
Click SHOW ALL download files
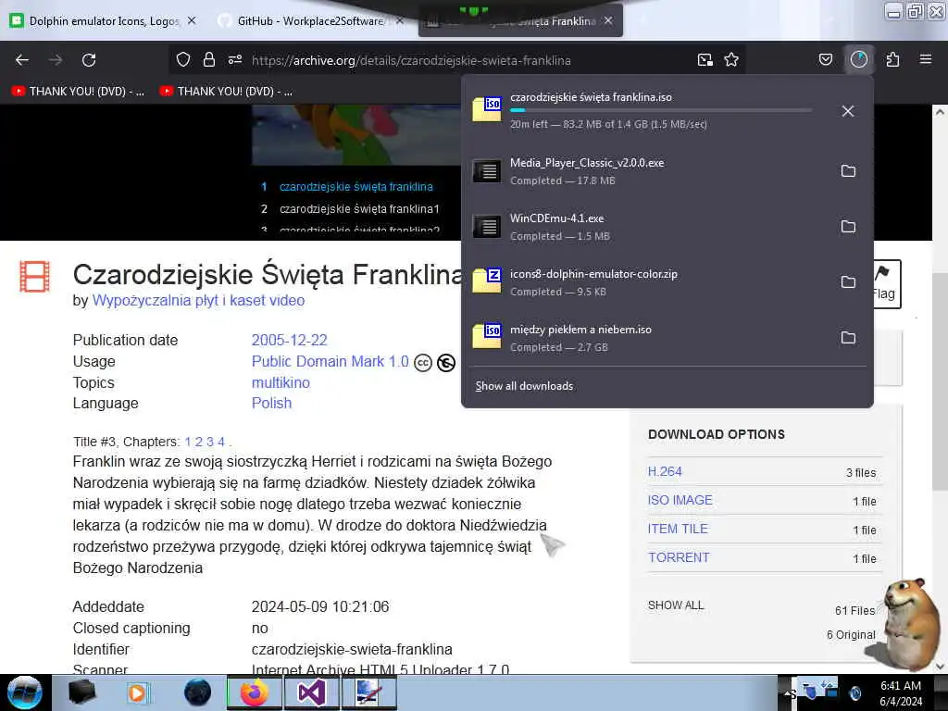coord(676,605)
